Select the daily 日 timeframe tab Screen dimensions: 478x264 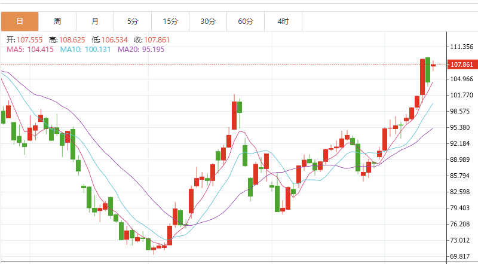20,22
